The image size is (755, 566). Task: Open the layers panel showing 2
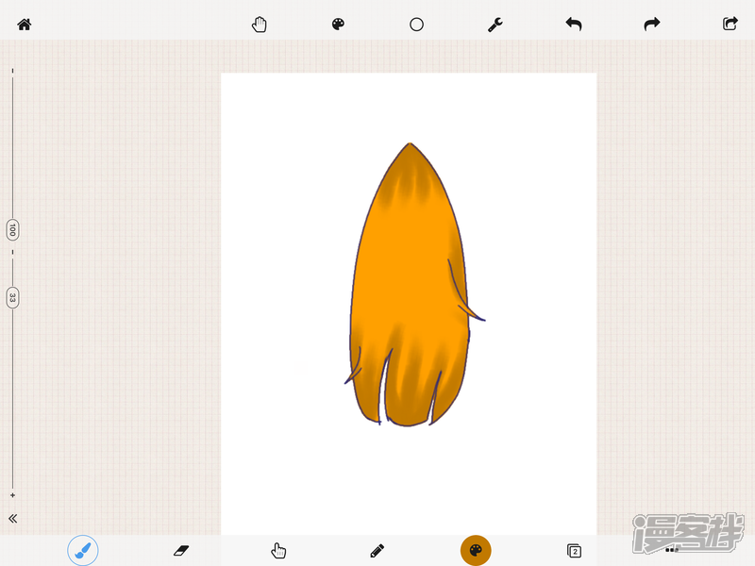pos(574,550)
